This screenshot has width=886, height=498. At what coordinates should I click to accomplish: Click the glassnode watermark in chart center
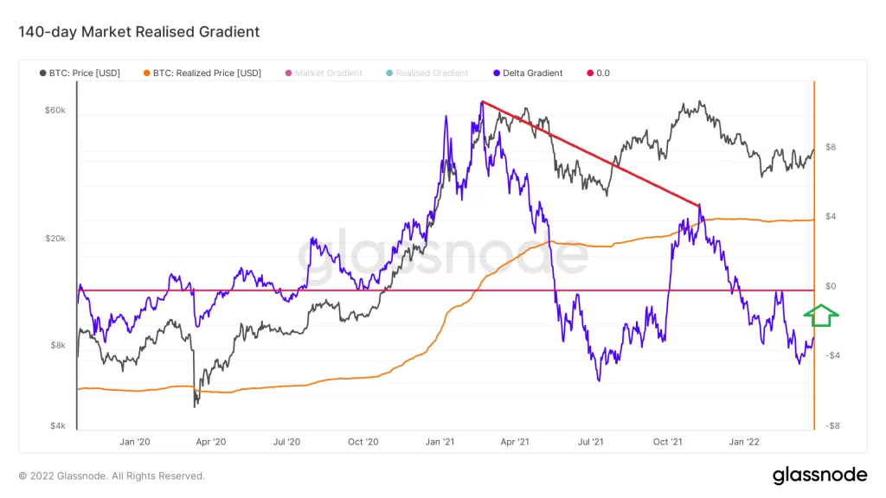(443, 257)
